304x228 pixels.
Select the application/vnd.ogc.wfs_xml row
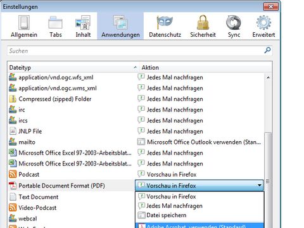(x=136, y=77)
